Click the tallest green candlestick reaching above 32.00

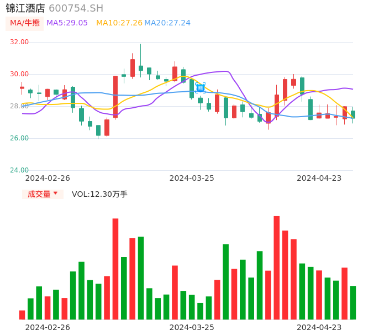(x=141, y=67)
